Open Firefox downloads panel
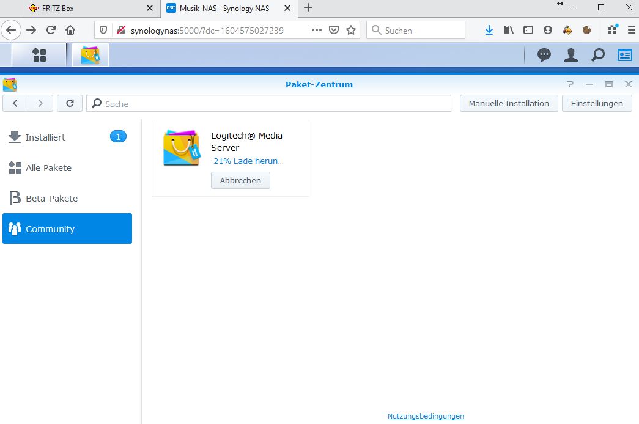 click(489, 30)
